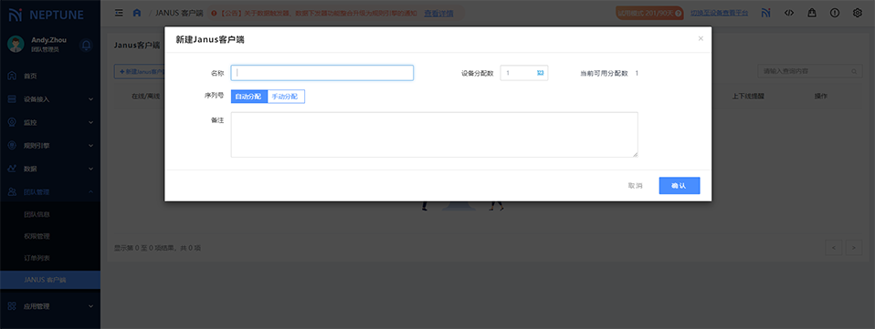Click the 备注 remarks textarea
The width and height of the screenshot is (875, 329).
tap(434, 135)
